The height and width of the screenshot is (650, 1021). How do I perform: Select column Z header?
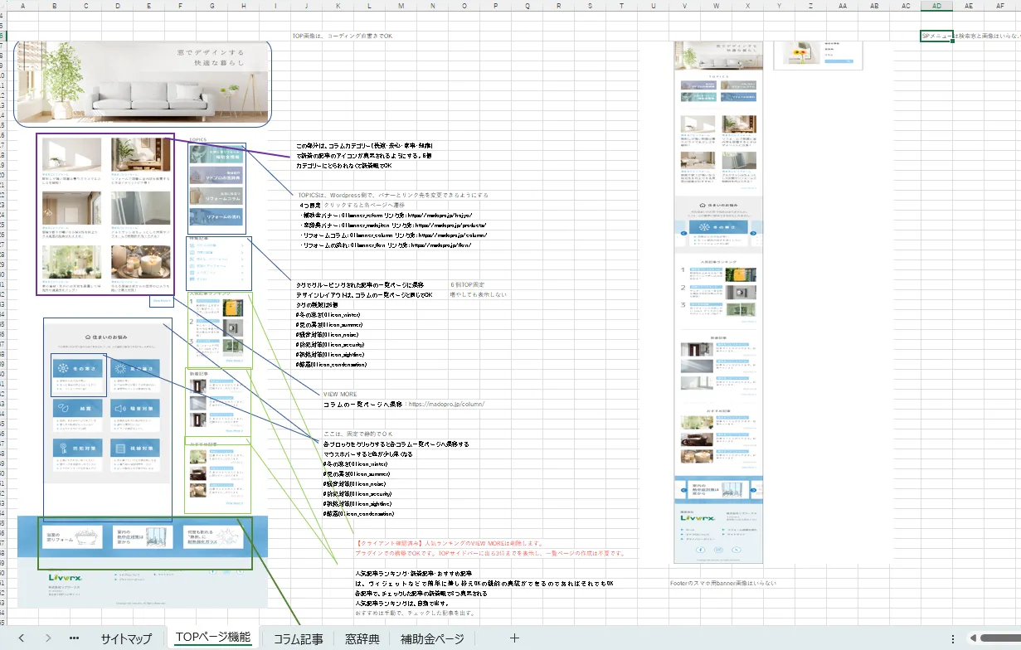(x=810, y=6)
